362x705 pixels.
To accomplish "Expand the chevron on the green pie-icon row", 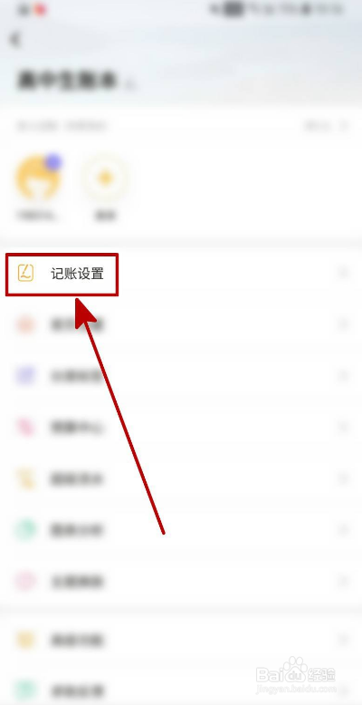I will [344, 530].
